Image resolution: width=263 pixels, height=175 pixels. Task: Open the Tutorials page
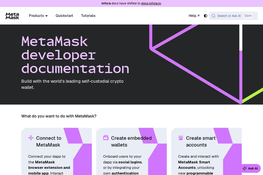88,16
